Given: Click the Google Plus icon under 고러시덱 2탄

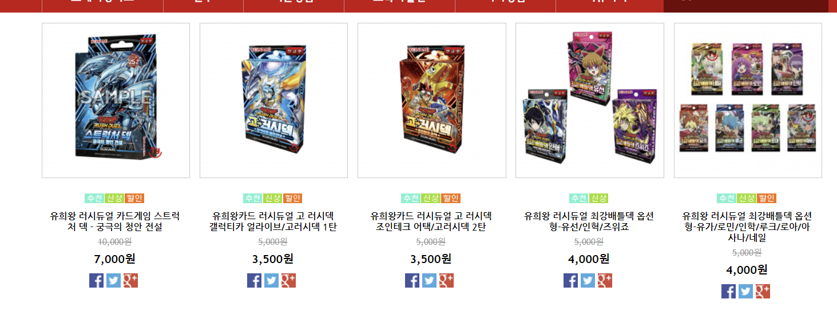Looking at the screenshot, I should pyautogui.click(x=446, y=280).
